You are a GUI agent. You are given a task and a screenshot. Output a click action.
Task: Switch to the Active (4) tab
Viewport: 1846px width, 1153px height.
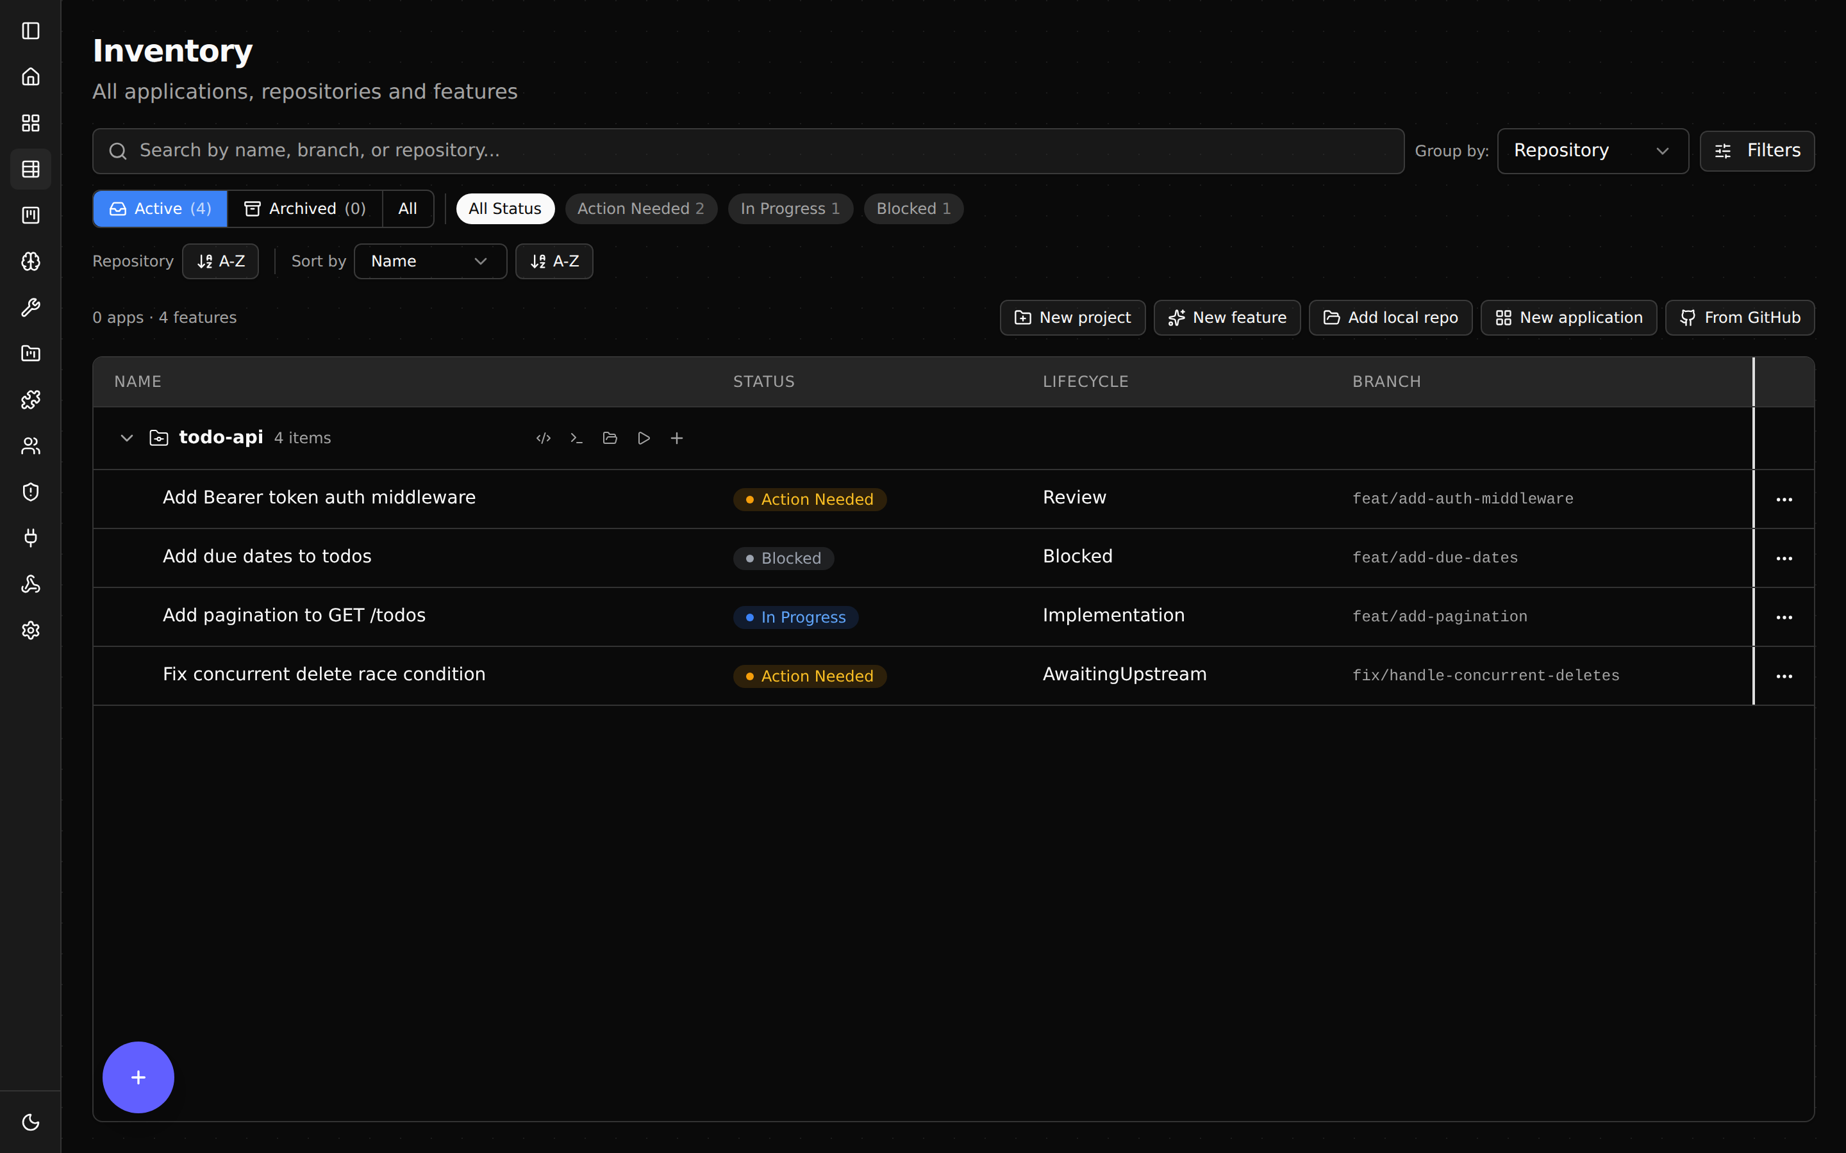pos(160,209)
